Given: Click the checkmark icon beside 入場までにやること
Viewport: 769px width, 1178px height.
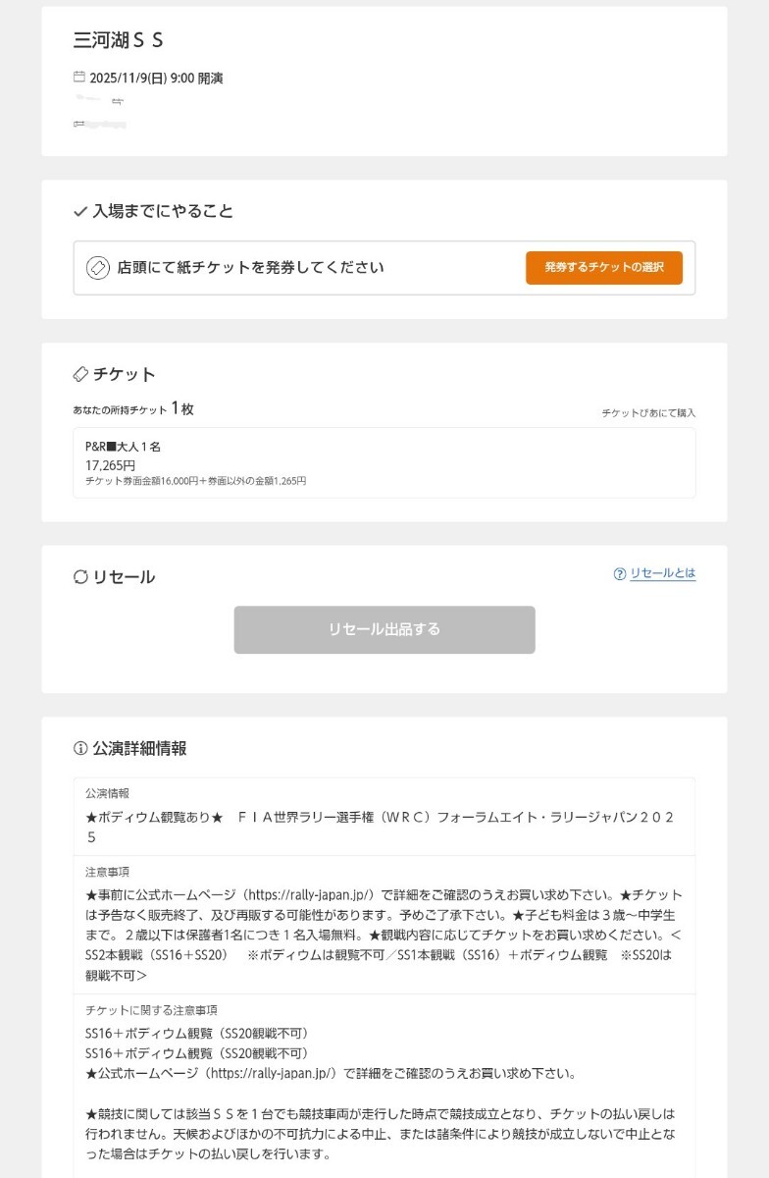Looking at the screenshot, I should (x=80, y=211).
